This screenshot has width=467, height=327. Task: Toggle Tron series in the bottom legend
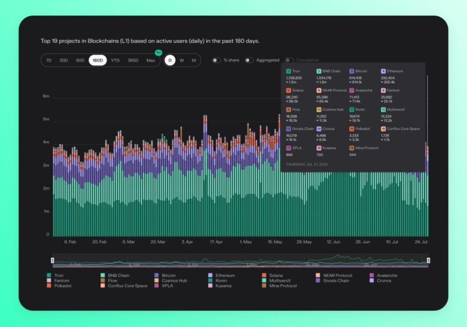click(55, 276)
